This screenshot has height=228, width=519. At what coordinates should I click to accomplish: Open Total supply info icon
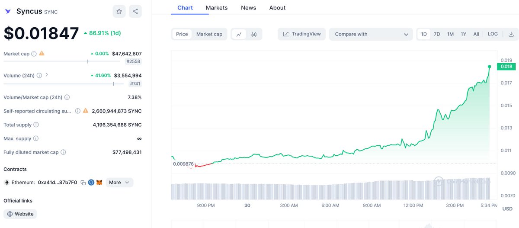pos(36,125)
